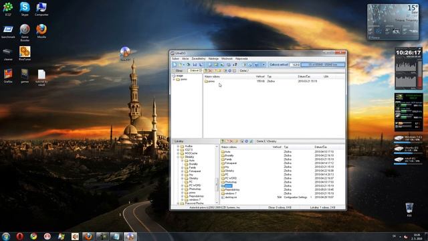
Task: Switch to Firefox on the taskbar
Action: coord(88,236)
